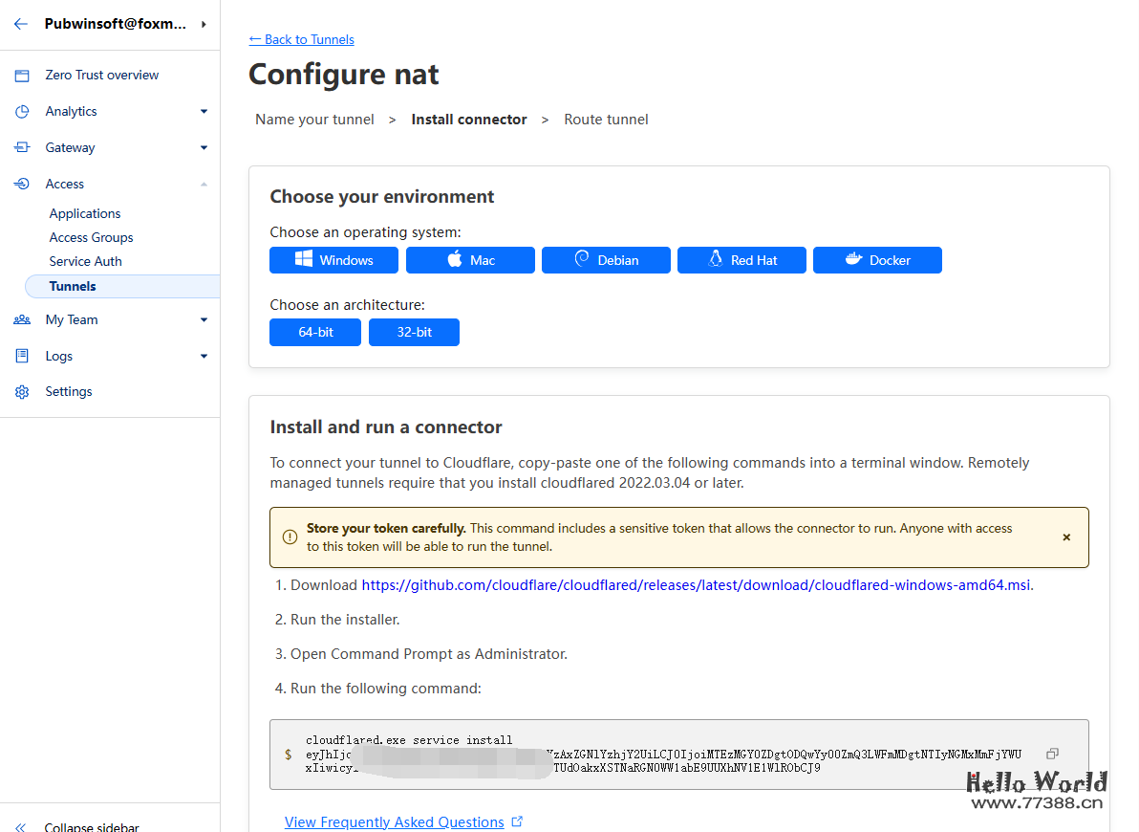The image size is (1139, 832).
Task: Open the Tunnels page in sidebar
Action: coord(73,286)
